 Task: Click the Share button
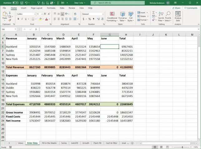click(176, 8)
